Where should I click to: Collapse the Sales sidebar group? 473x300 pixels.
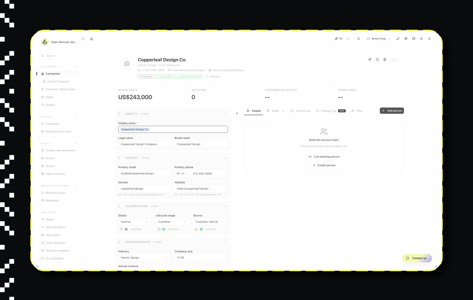(76, 143)
